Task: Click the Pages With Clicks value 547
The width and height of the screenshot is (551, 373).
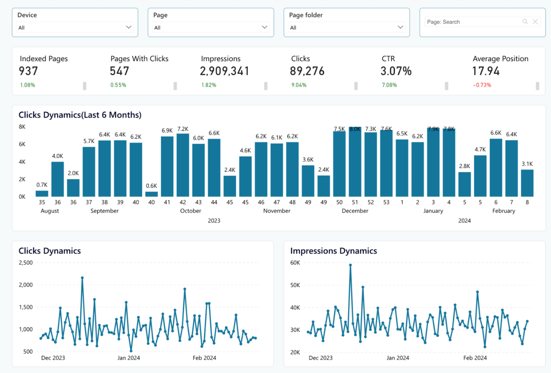Action: [x=119, y=71]
